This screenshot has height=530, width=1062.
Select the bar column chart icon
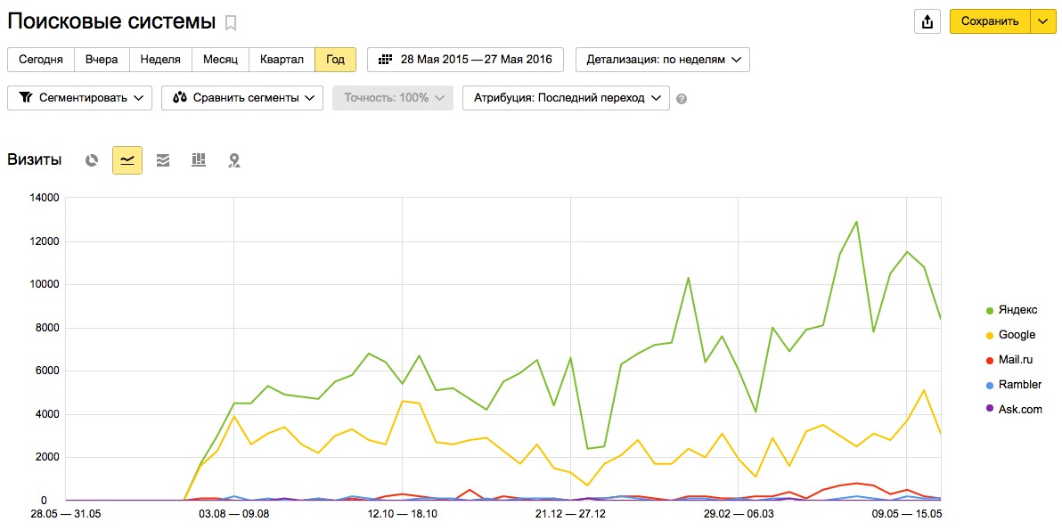click(x=199, y=160)
